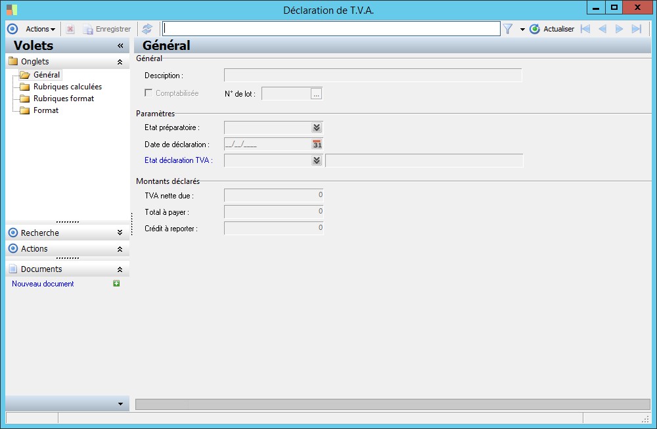Click the Nouveau document link

(43, 284)
